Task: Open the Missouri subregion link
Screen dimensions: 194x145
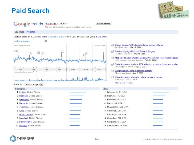Action: pos(23,126)
